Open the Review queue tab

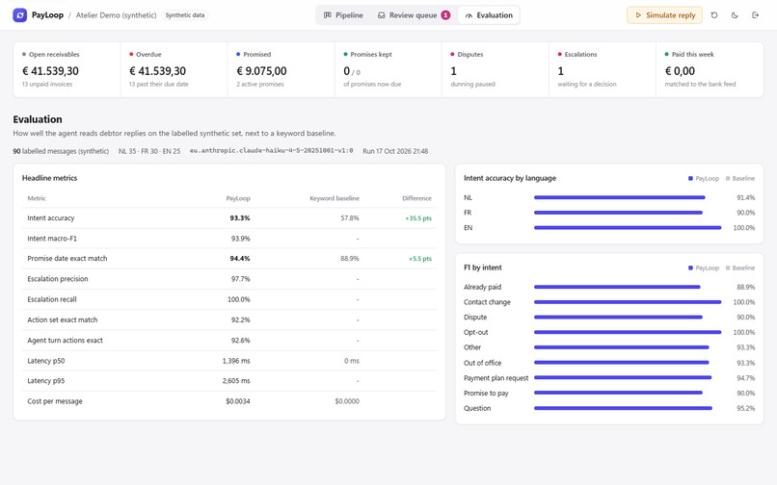(x=414, y=14)
